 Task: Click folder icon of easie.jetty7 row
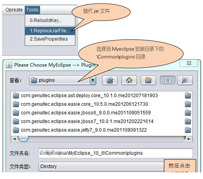16,130
